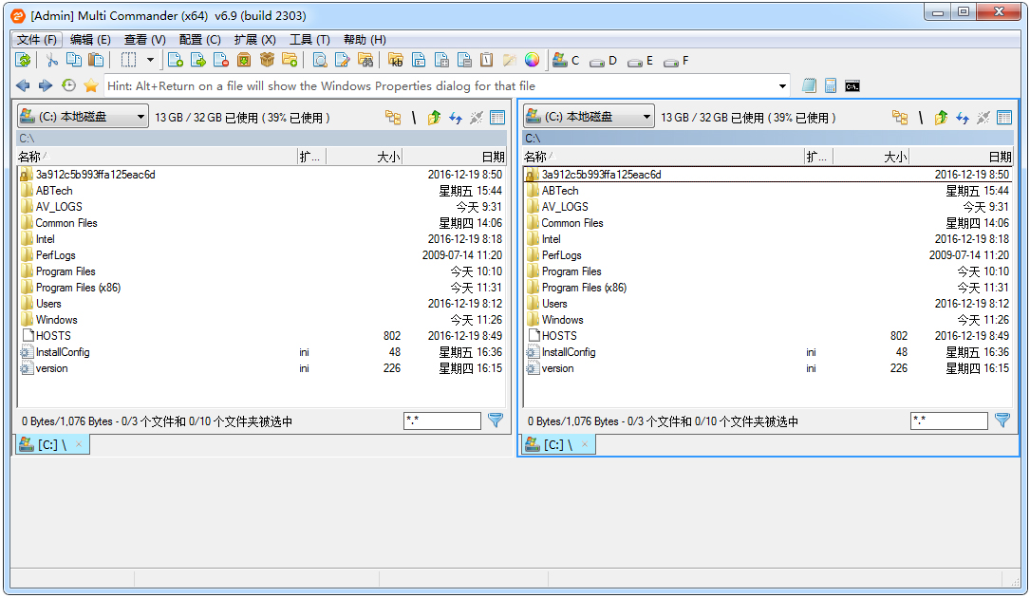Image resolution: width=1030 pixels, height=598 pixels.
Task: Open the history clock icon
Action: coord(68,85)
